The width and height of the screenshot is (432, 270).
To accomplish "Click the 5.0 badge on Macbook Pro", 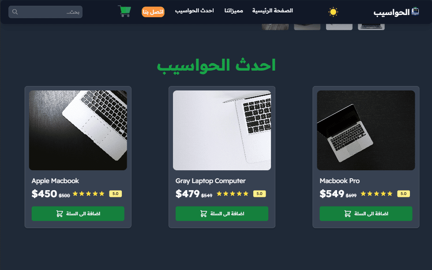I will click(x=403, y=194).
